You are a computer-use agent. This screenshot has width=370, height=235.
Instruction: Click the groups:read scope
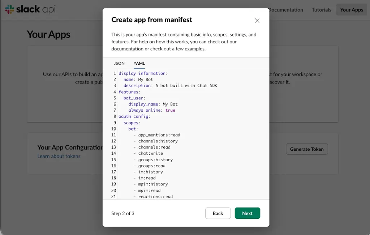pos(152,166)
